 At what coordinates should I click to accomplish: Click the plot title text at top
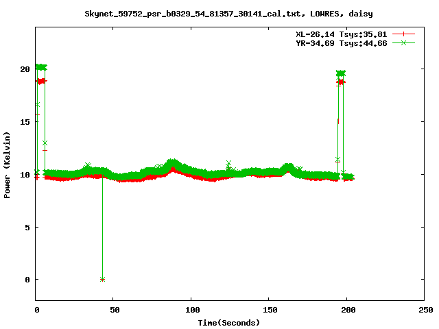coord(228,14)
